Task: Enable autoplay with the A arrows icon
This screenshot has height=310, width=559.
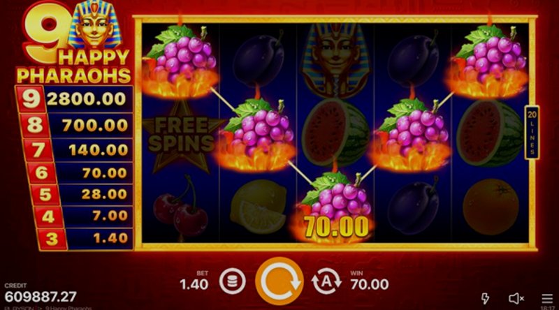Action: [x=326, y=281]
